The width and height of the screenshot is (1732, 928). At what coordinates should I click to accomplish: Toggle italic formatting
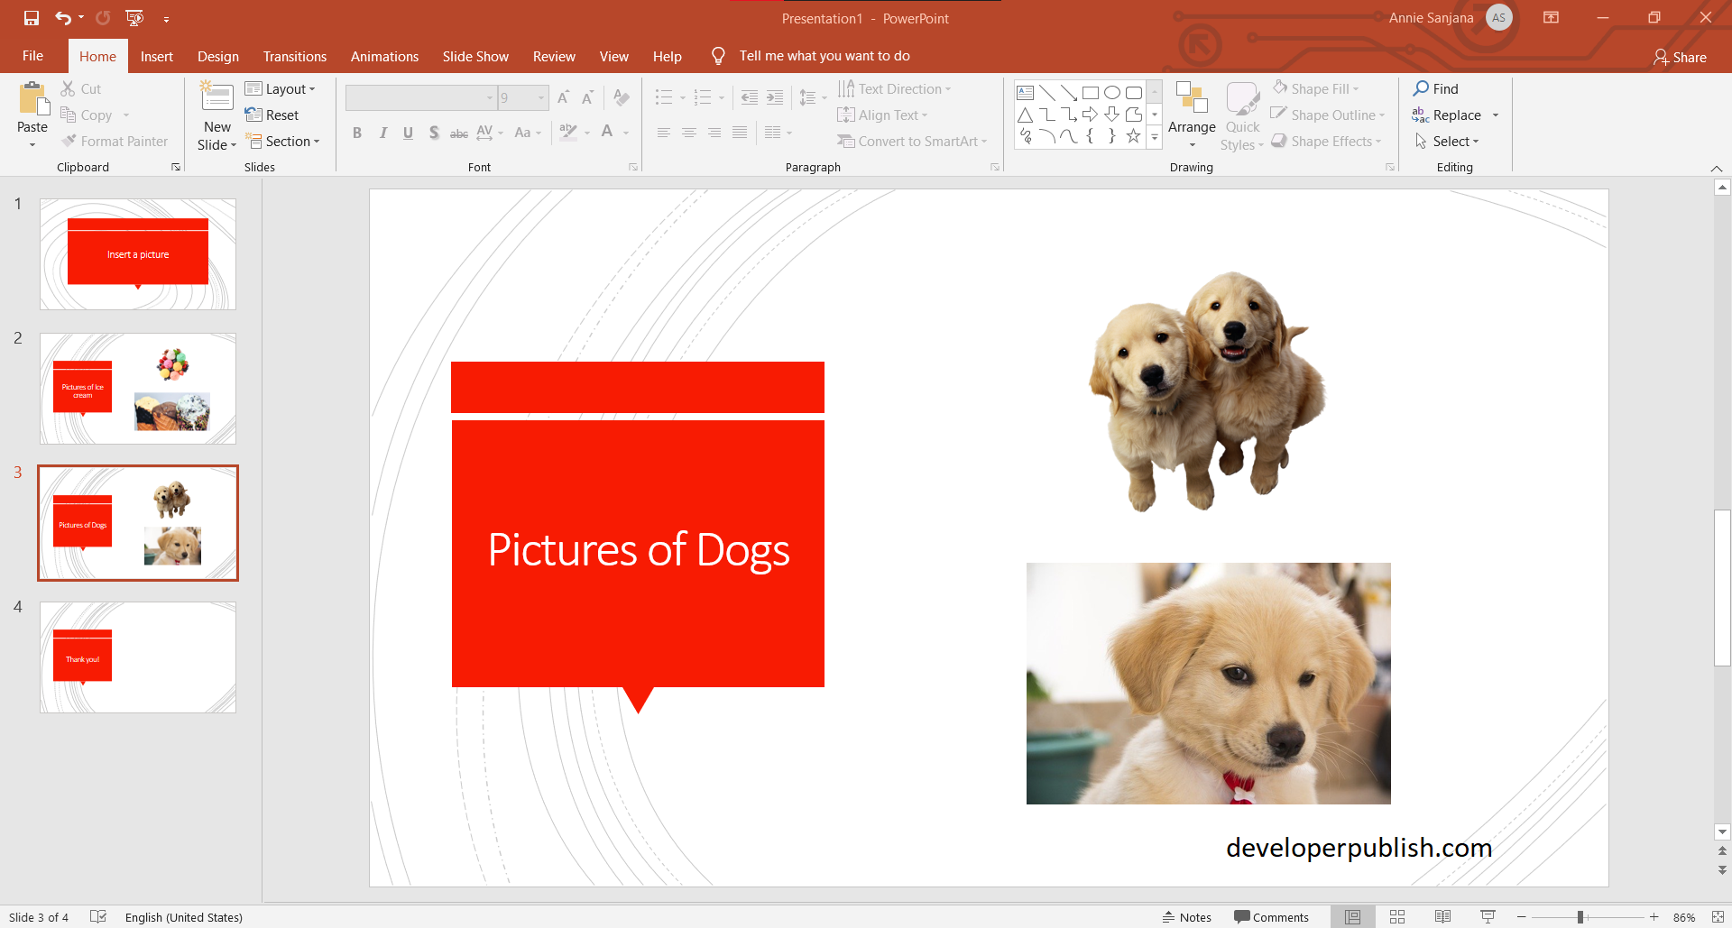(382, 133)
